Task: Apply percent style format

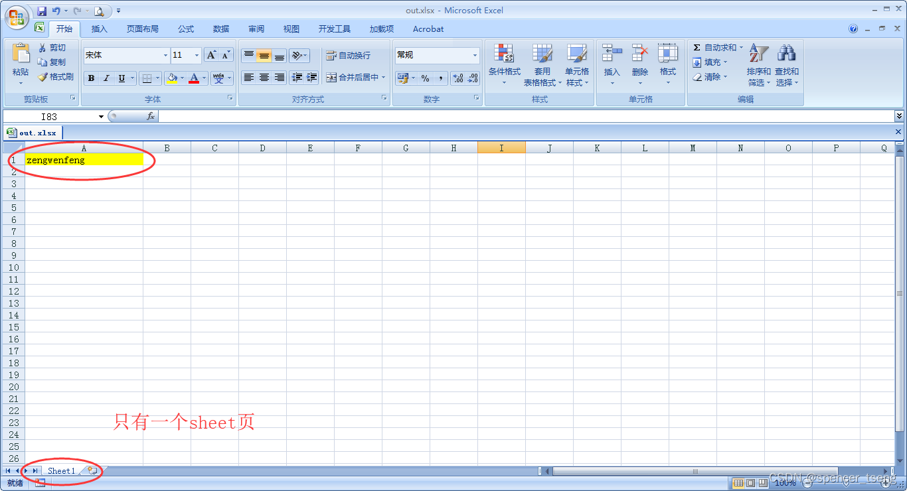Action: (425, 78)
